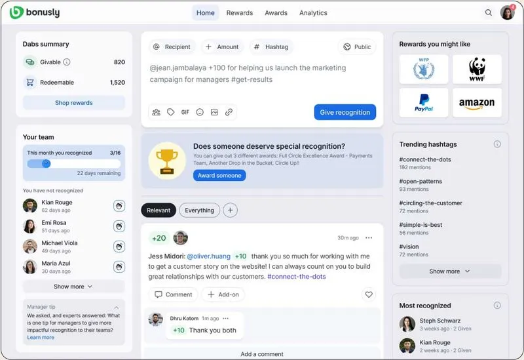
Task: Switch feed to Everything
Action: coord(200,210)
